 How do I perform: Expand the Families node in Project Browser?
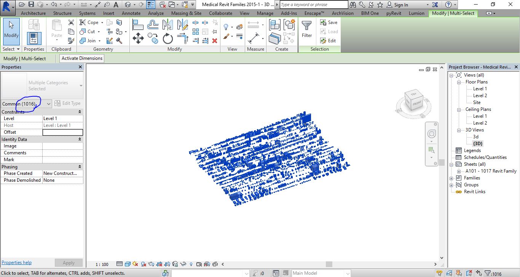(451, 178)
